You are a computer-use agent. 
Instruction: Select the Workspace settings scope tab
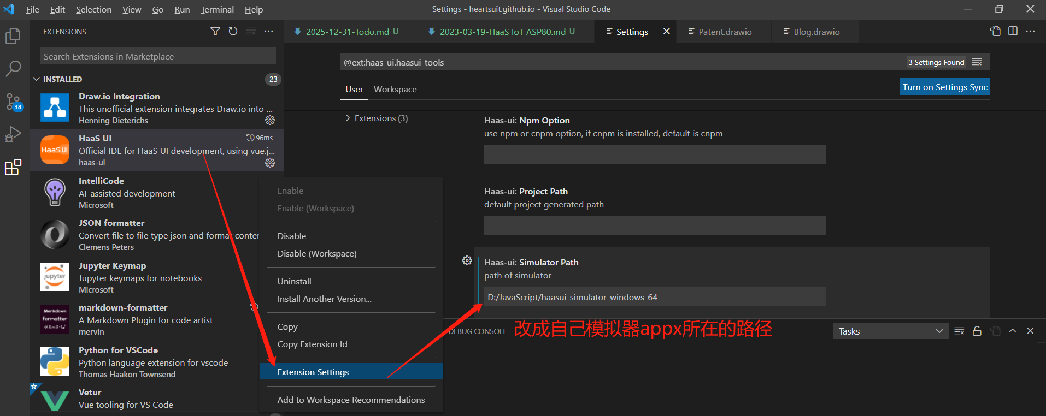click(395, 90)
